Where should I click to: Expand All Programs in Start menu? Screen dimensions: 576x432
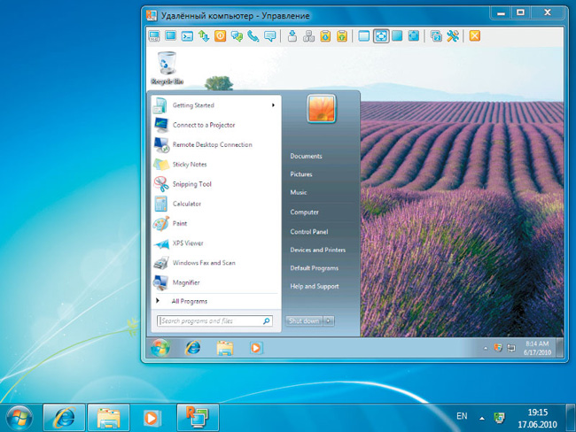click(190, 301)
